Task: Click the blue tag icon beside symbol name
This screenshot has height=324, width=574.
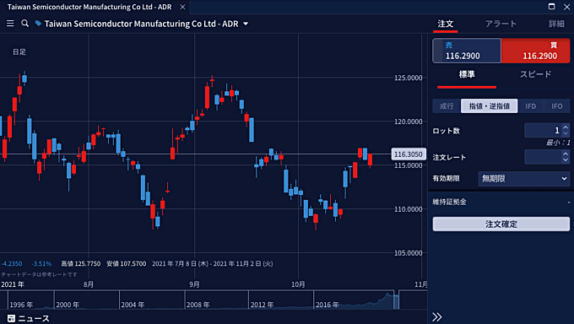Action: pyautogui.click(x=38, y=24)
